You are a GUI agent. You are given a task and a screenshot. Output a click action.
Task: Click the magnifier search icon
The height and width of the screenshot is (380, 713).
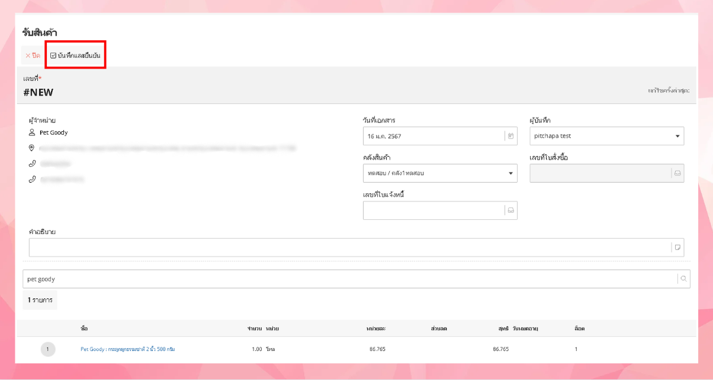(x=683, y=279)
